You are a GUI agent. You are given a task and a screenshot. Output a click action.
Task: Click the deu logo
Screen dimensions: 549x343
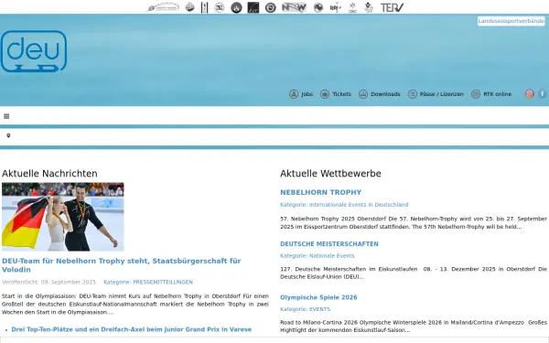(x=34, y=51)
